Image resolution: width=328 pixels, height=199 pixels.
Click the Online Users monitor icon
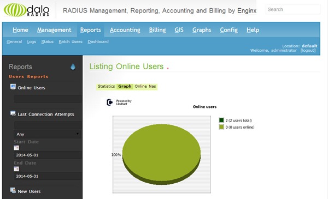[13, 87]
